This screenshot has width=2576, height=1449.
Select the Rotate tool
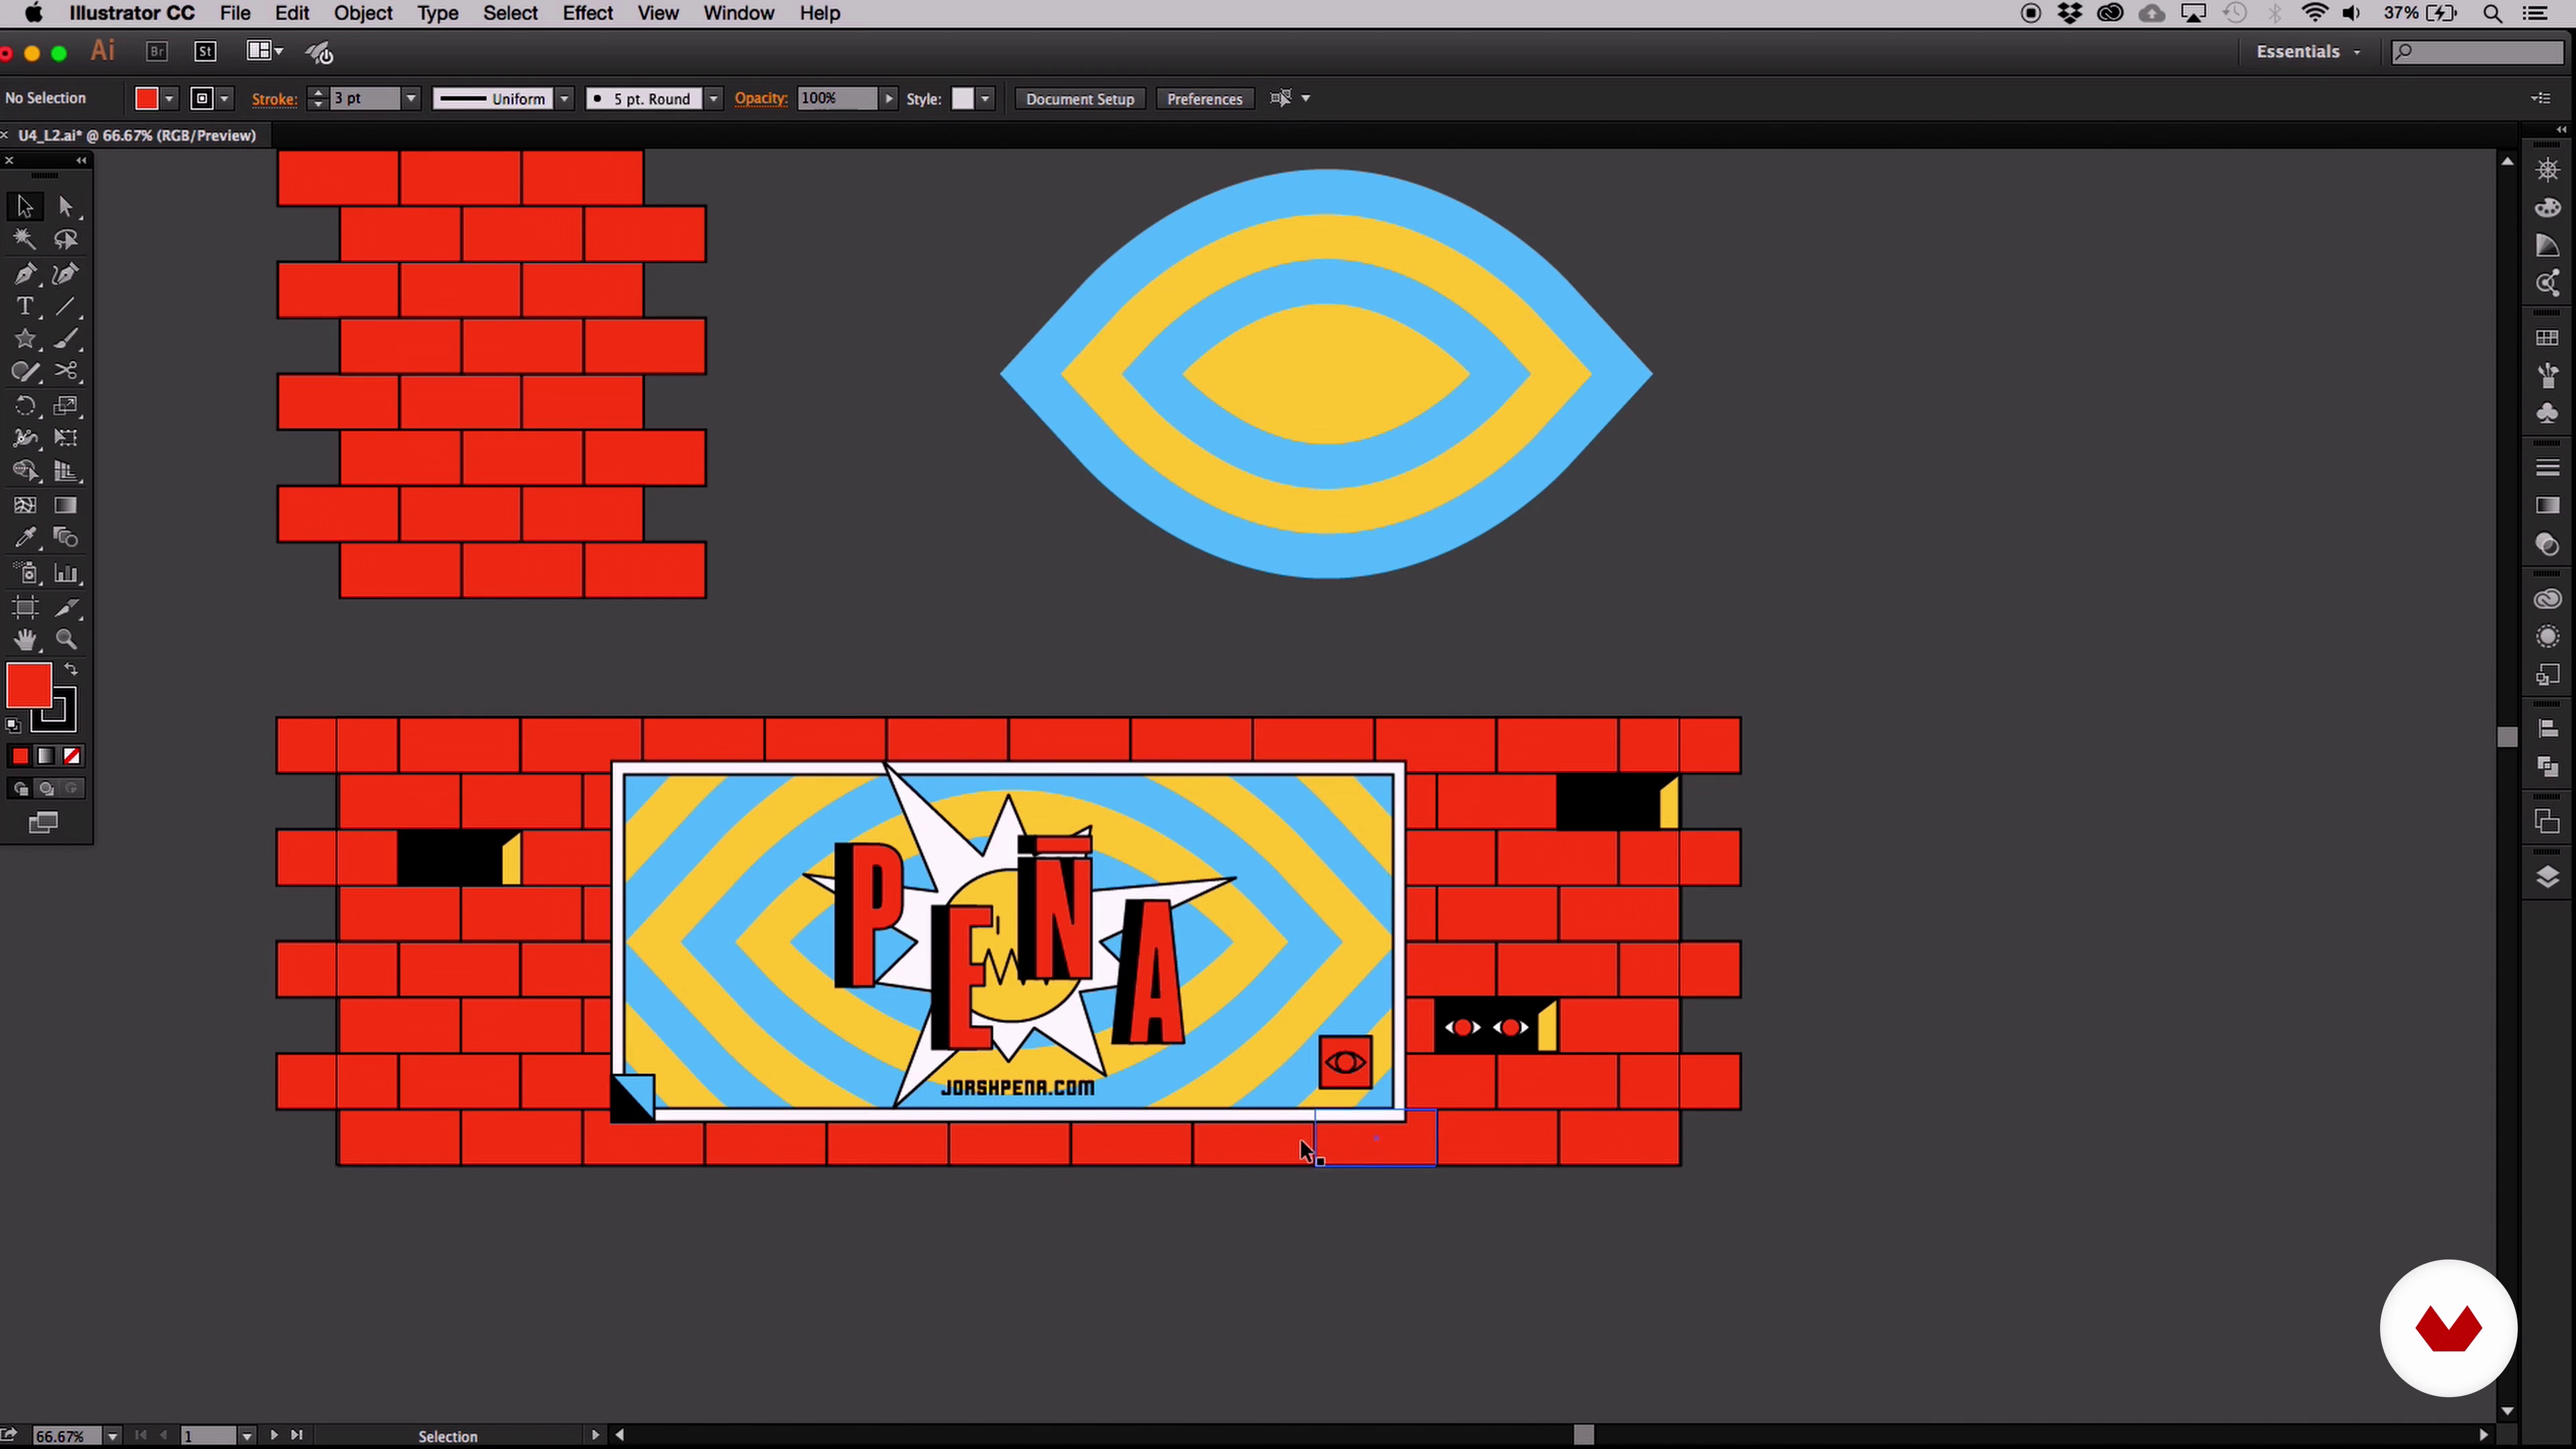[25, 406]
